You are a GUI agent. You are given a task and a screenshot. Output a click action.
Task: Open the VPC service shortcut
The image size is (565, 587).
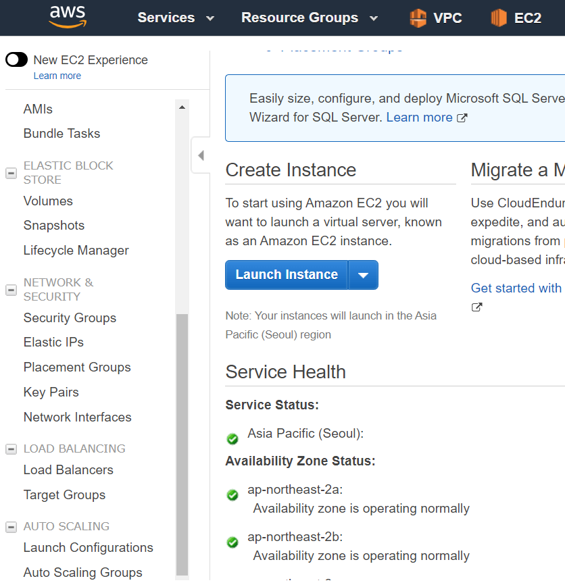[436, 18]
